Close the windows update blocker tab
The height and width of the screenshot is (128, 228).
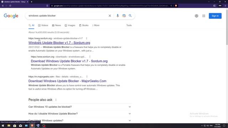(x=27, y=2)
